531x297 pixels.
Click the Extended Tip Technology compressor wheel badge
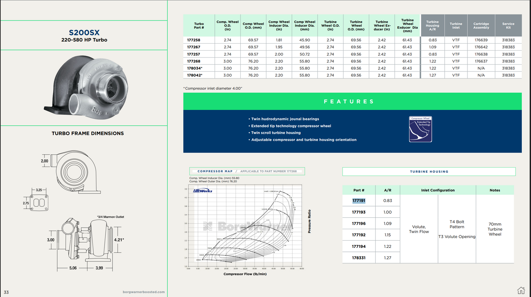(420, 129)
